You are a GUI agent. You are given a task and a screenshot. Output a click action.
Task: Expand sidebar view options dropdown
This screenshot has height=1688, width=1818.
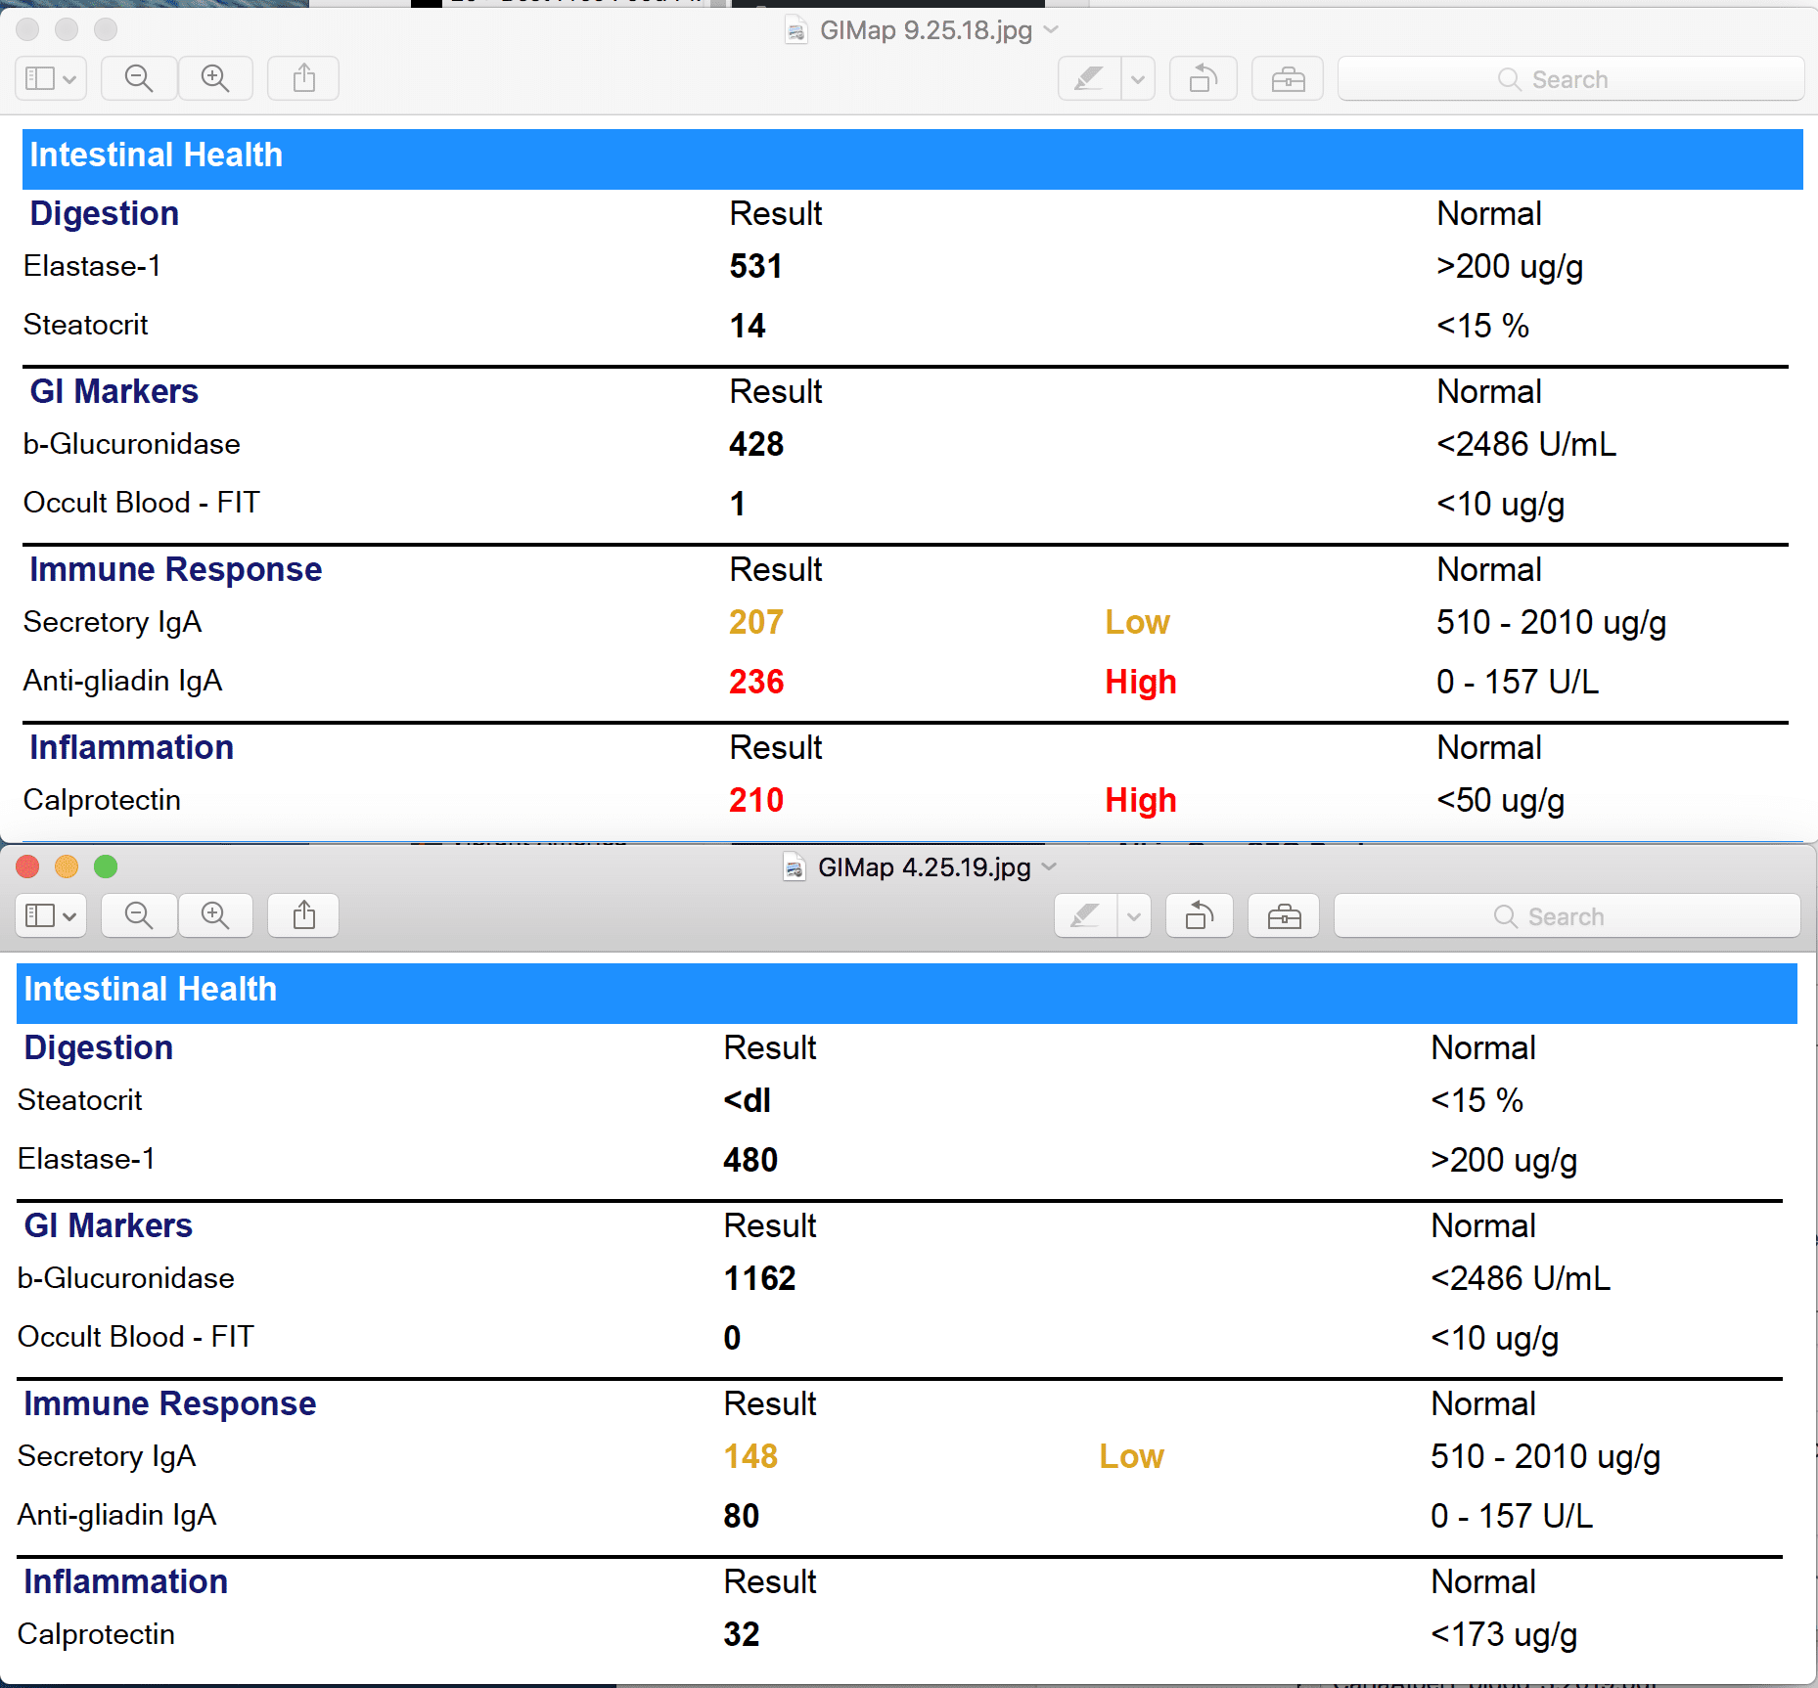pyautogui.click(x=68, y=78)
